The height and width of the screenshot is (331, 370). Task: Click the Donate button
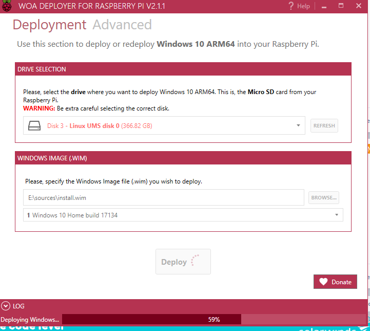coord(335,282)
